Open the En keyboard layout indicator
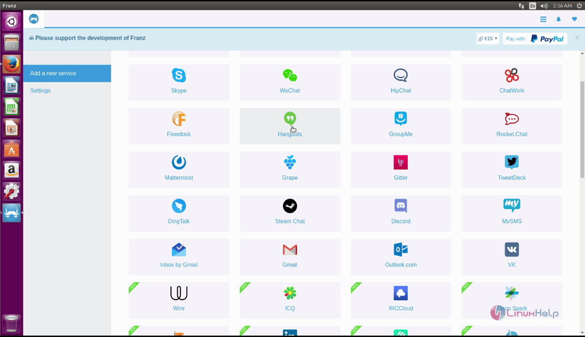The height and width of the screenshot is (337, 585). pyautogui.click(x=532, y=5)
